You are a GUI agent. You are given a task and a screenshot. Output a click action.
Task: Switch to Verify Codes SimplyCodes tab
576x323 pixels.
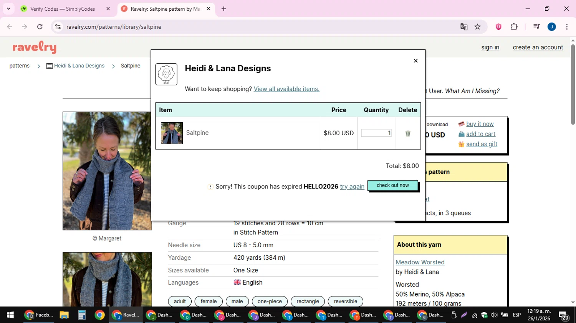[x=63, y=9]
